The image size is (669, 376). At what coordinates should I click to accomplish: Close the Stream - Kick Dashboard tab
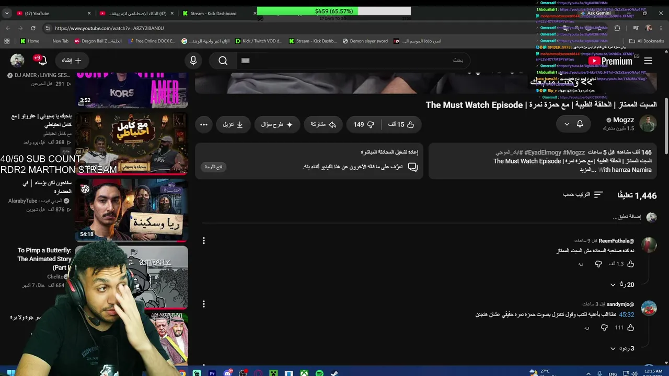(255, 13)
